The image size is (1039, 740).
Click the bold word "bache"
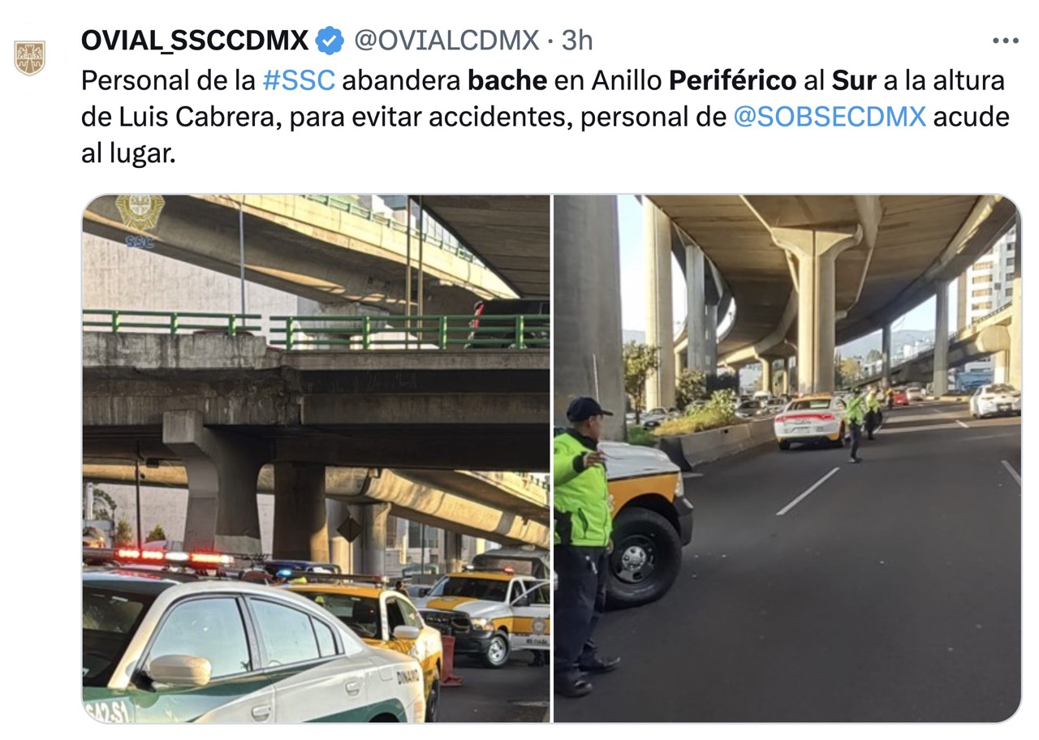pyautogui.click(x=507, y=80)
